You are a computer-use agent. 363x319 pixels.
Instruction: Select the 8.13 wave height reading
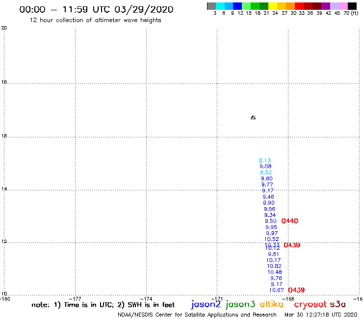coord(265,160)
